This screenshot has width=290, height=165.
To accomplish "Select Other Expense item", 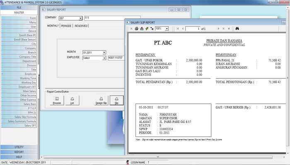I will tap(19, 100).
